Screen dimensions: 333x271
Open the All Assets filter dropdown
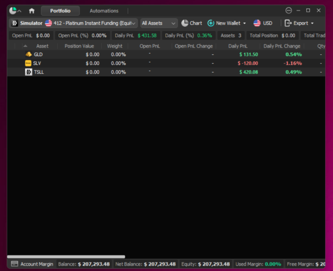point(159,23)
